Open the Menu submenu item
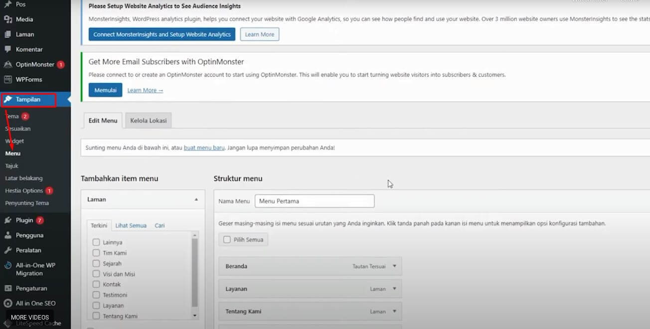Image resolution: width=650 pixels, height=329 pixels. [13, 153]
